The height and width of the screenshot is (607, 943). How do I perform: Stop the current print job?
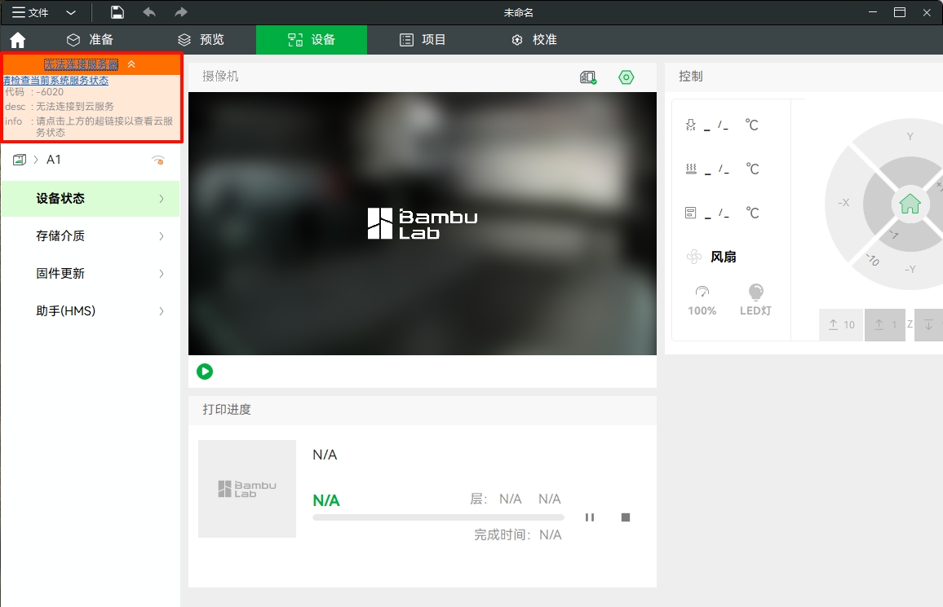(x=626, y=517)
